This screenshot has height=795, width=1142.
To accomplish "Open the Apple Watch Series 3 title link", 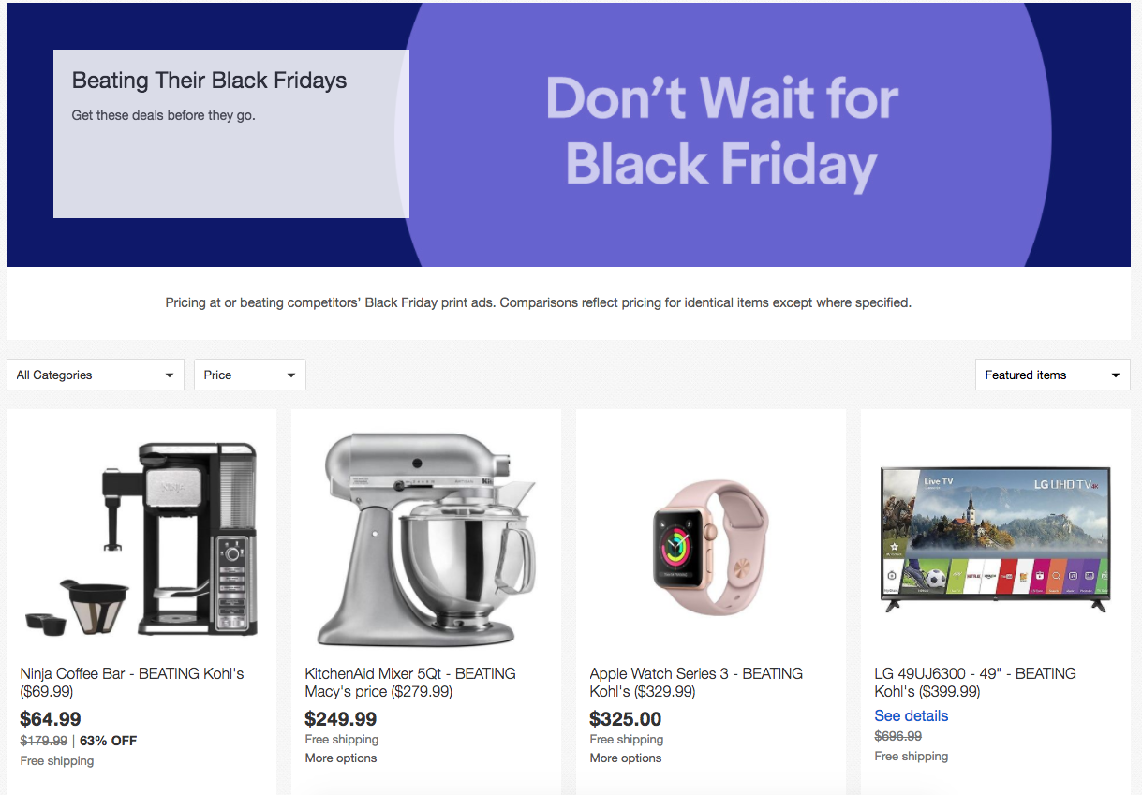I will click(x=696, y=683).
